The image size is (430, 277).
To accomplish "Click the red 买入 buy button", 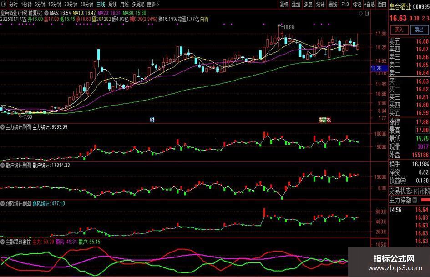I will [x=399, y=30].
